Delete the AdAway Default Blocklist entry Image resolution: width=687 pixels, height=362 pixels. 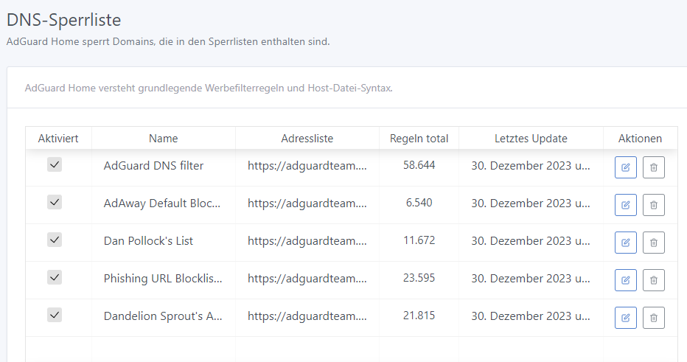click(653, 205)
